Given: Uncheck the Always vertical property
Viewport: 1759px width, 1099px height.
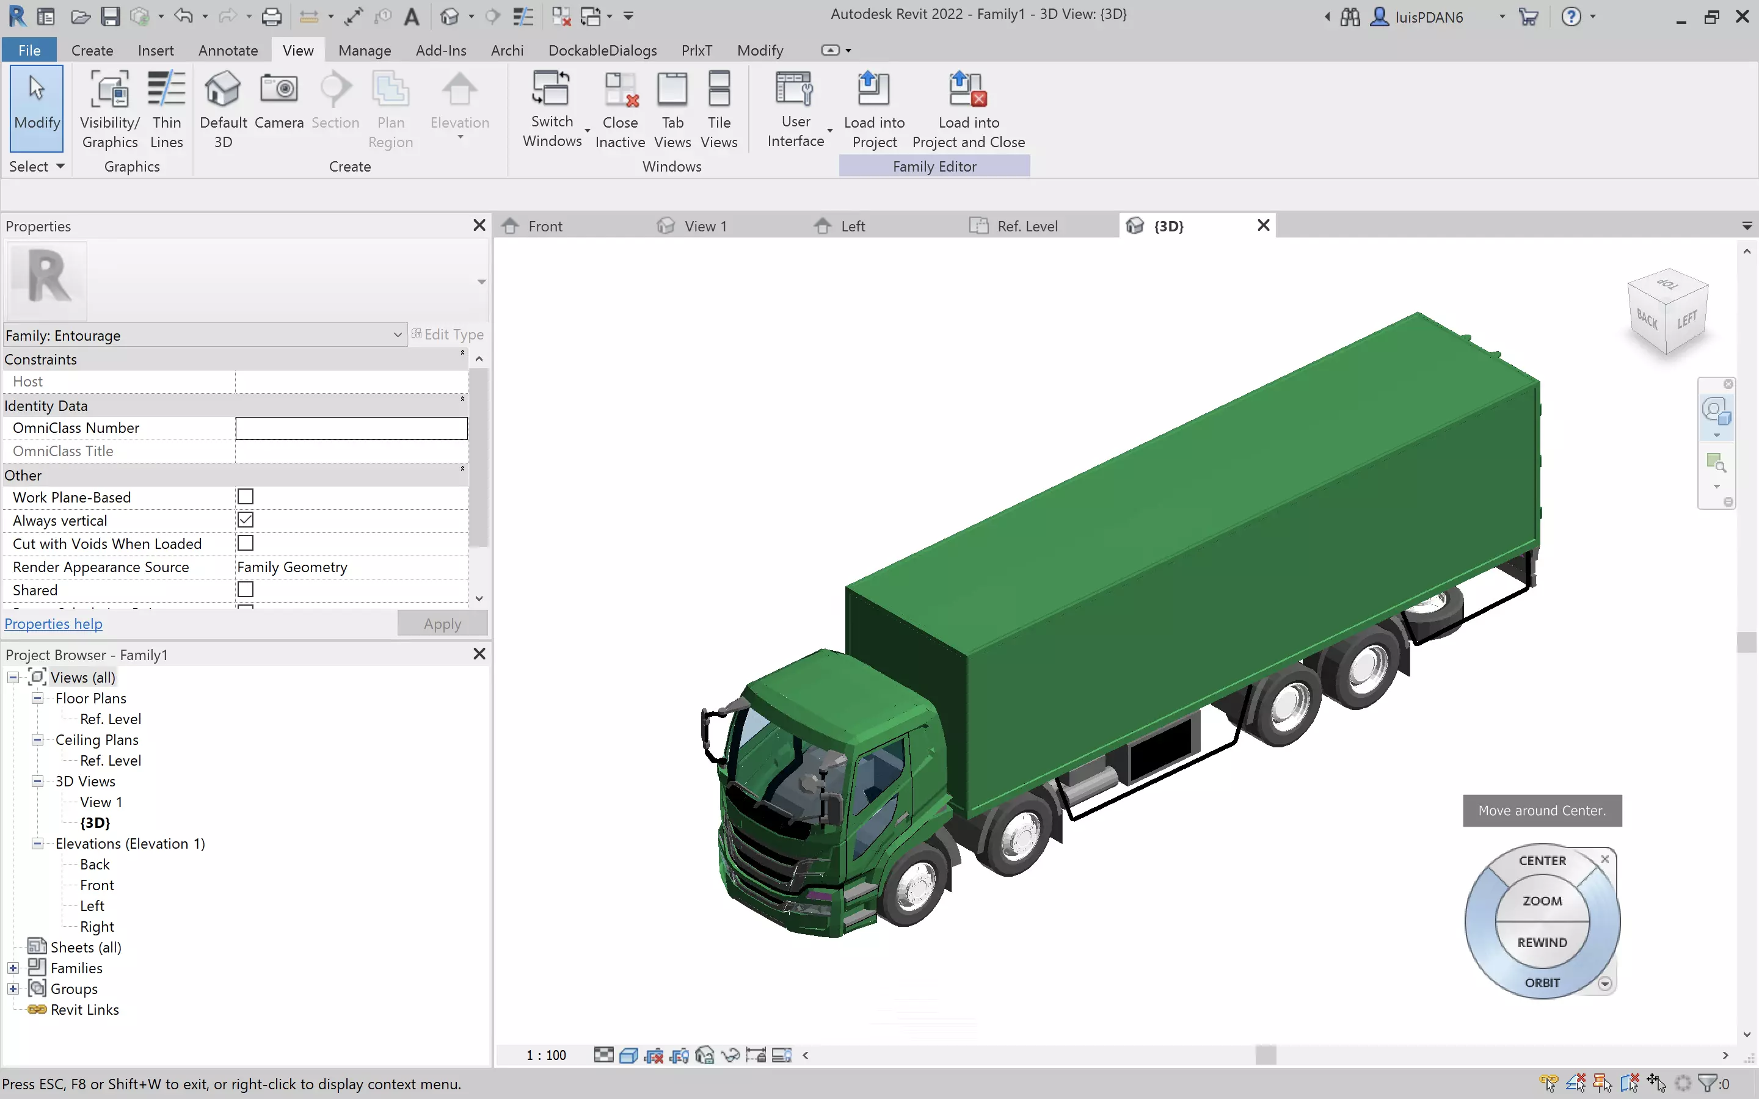Looking at the screenshot, I should (245, 520).
